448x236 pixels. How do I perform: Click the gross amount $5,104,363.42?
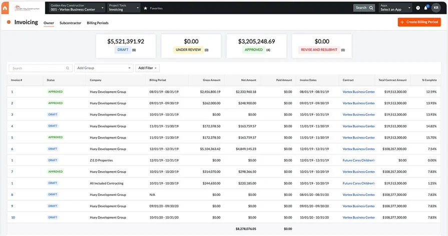coord(210,149)
